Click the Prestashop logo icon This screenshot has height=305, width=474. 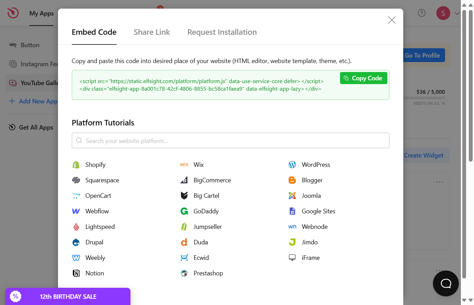[184, 273]
